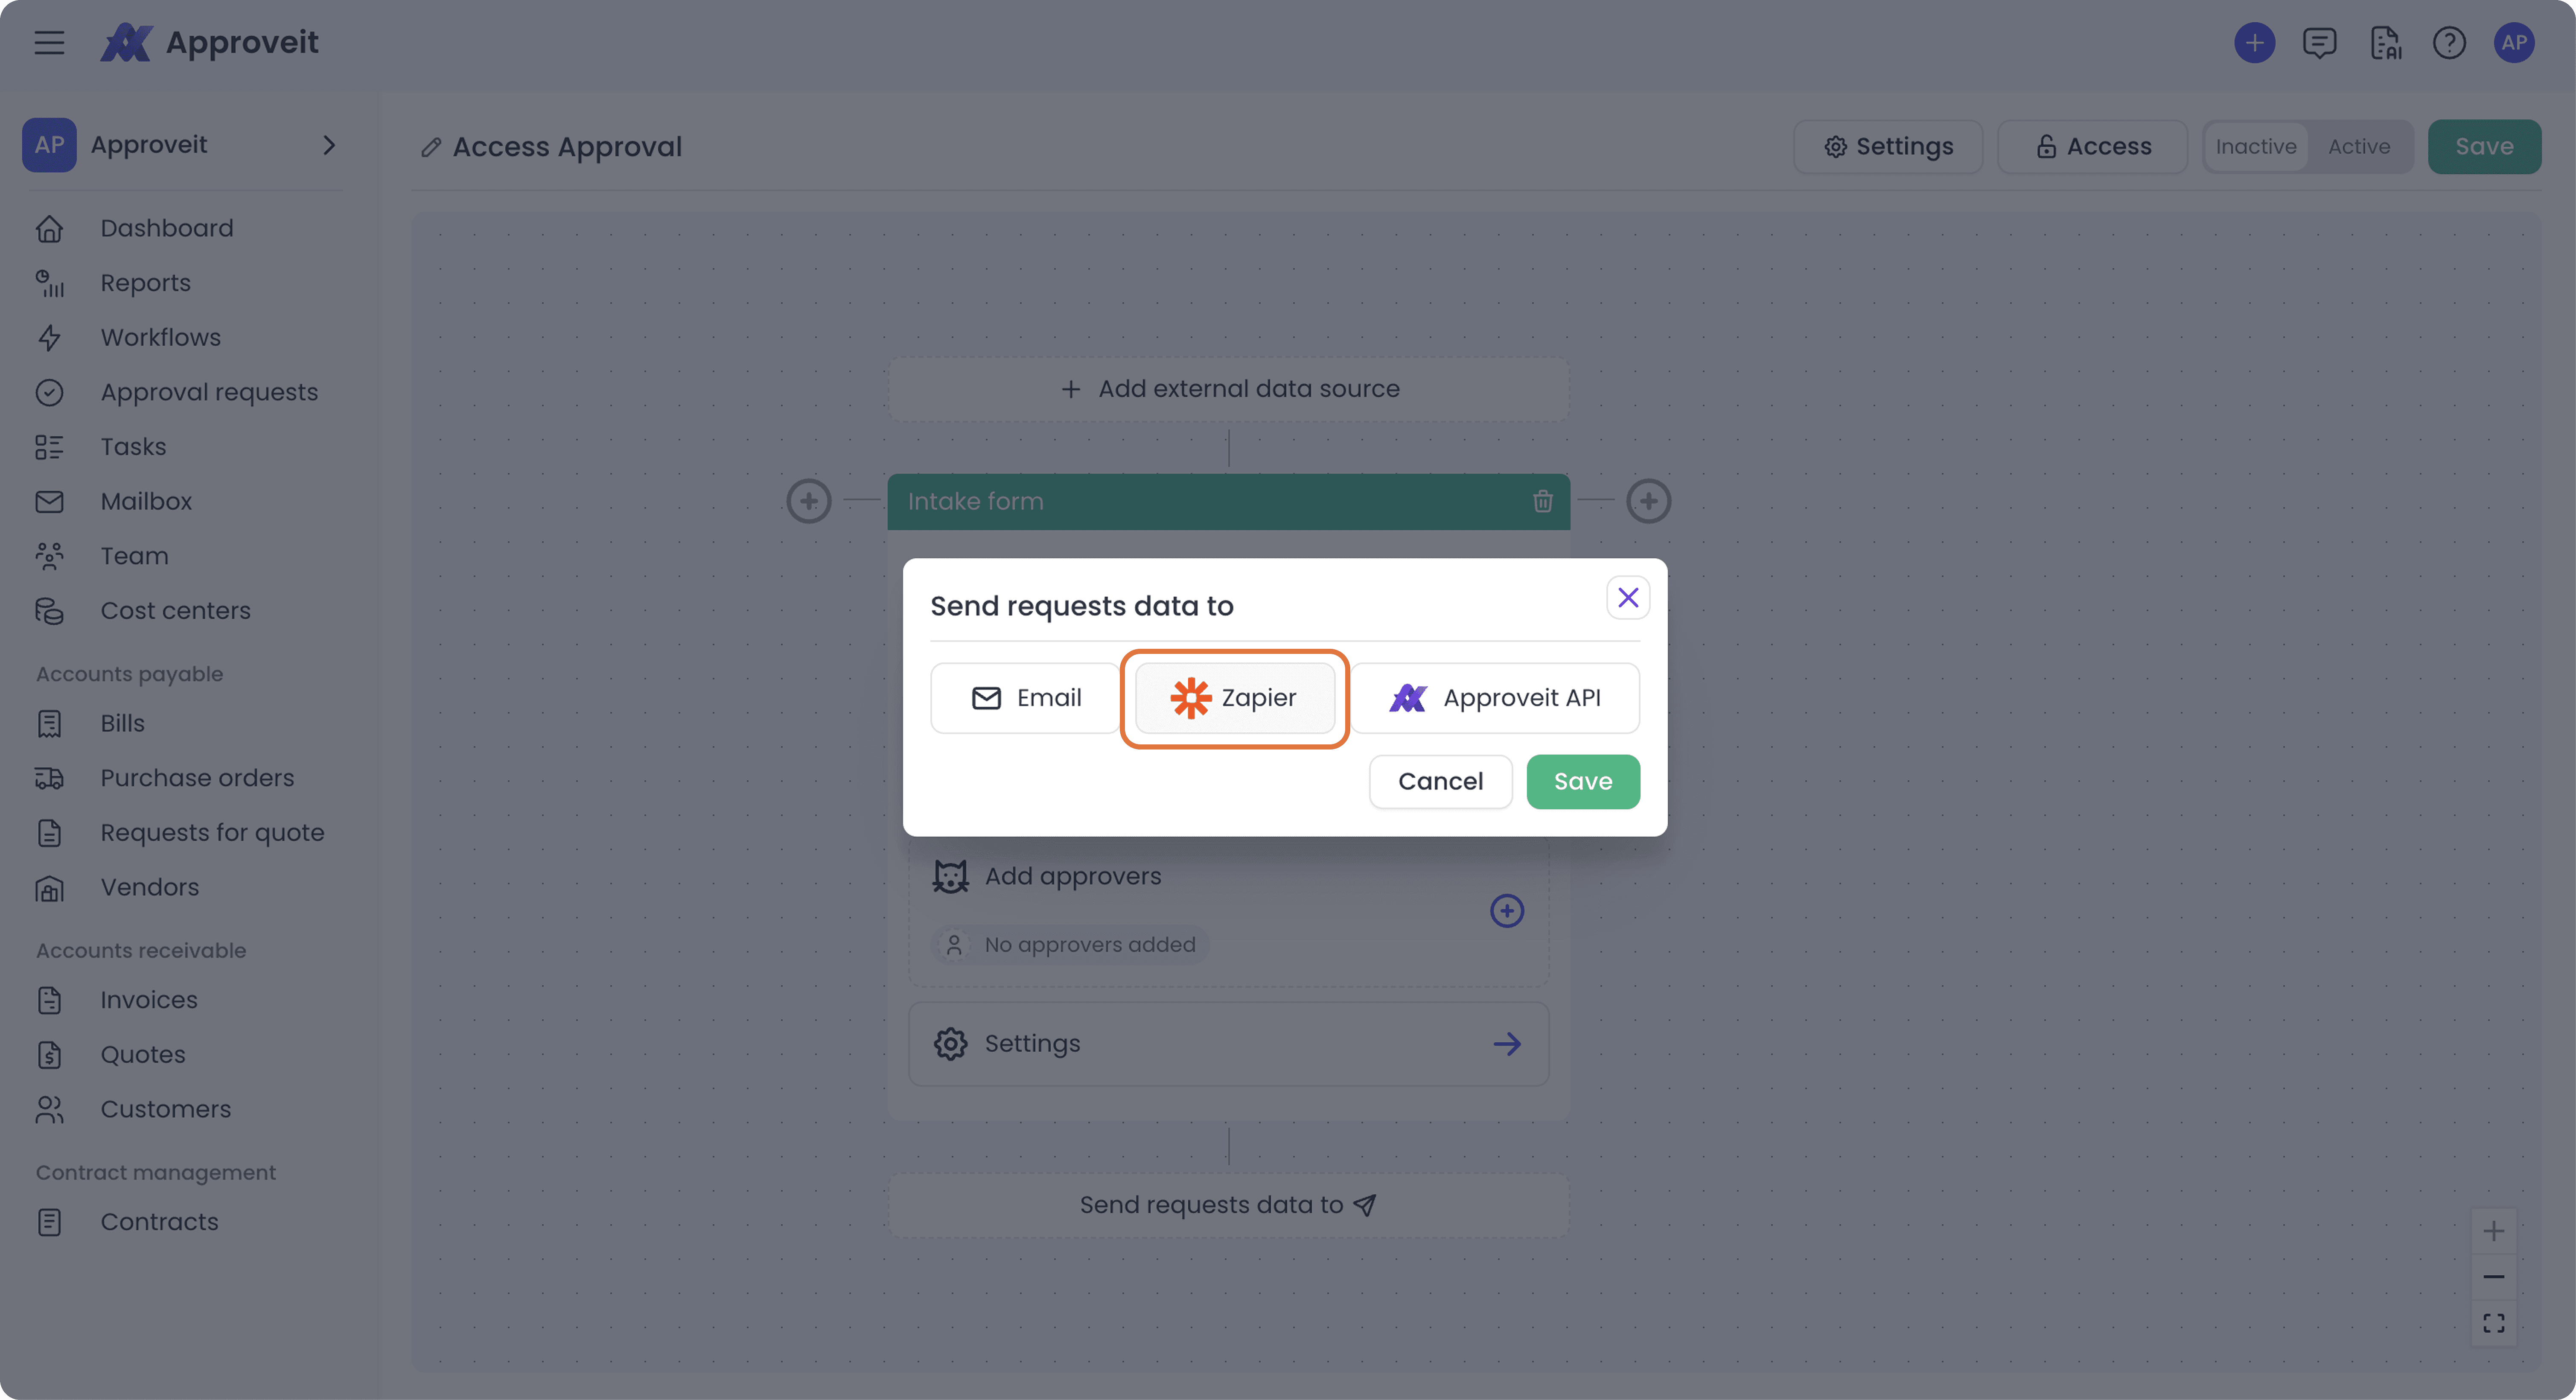2576x1400 pixels.
Task: Open Tasks in the sidebar
Action: click(133, 447)
